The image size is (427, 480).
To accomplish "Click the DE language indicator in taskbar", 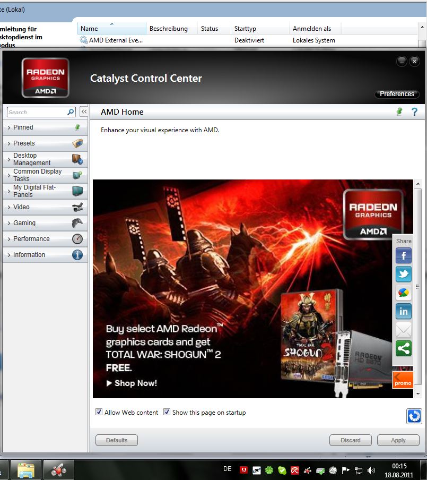I will [227, 469].
